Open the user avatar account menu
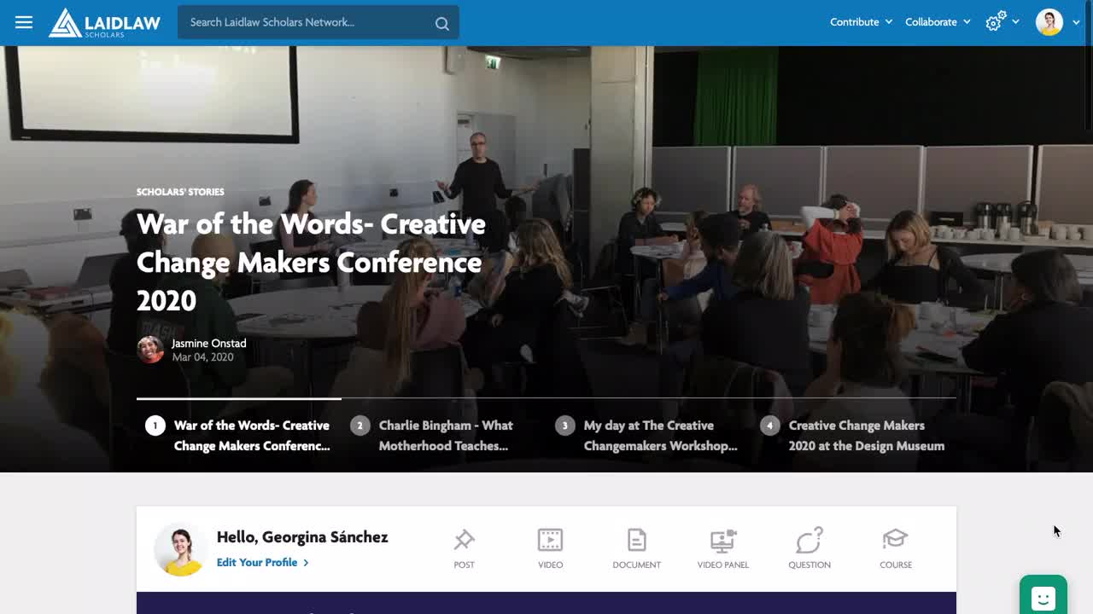1093x614 pixels. coord(1057,22)
